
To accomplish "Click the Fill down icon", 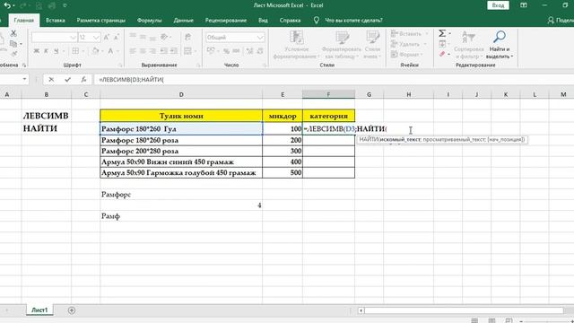I will pos(442,44).
